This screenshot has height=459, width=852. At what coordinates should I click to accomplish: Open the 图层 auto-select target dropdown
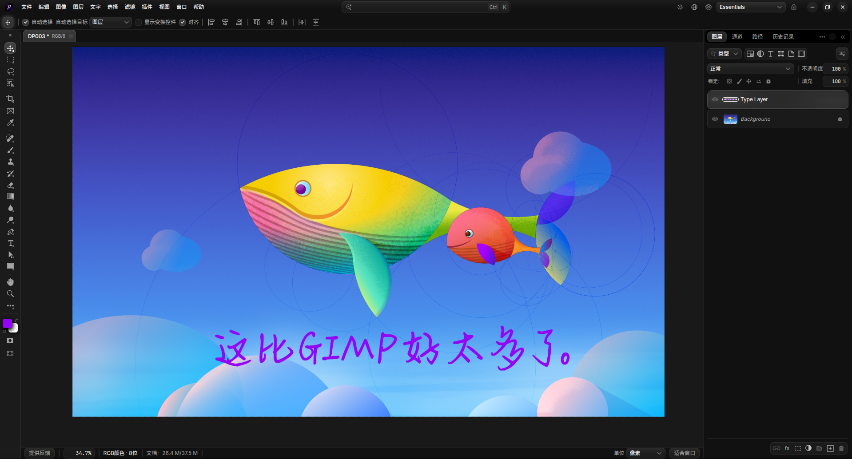111,22
